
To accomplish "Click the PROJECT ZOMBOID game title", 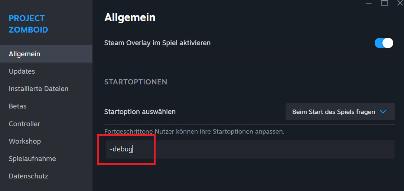I will click(28, 24).
